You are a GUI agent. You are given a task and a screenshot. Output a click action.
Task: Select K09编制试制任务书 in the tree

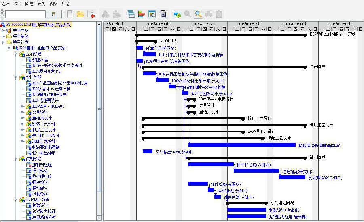(x=49, y=94)
